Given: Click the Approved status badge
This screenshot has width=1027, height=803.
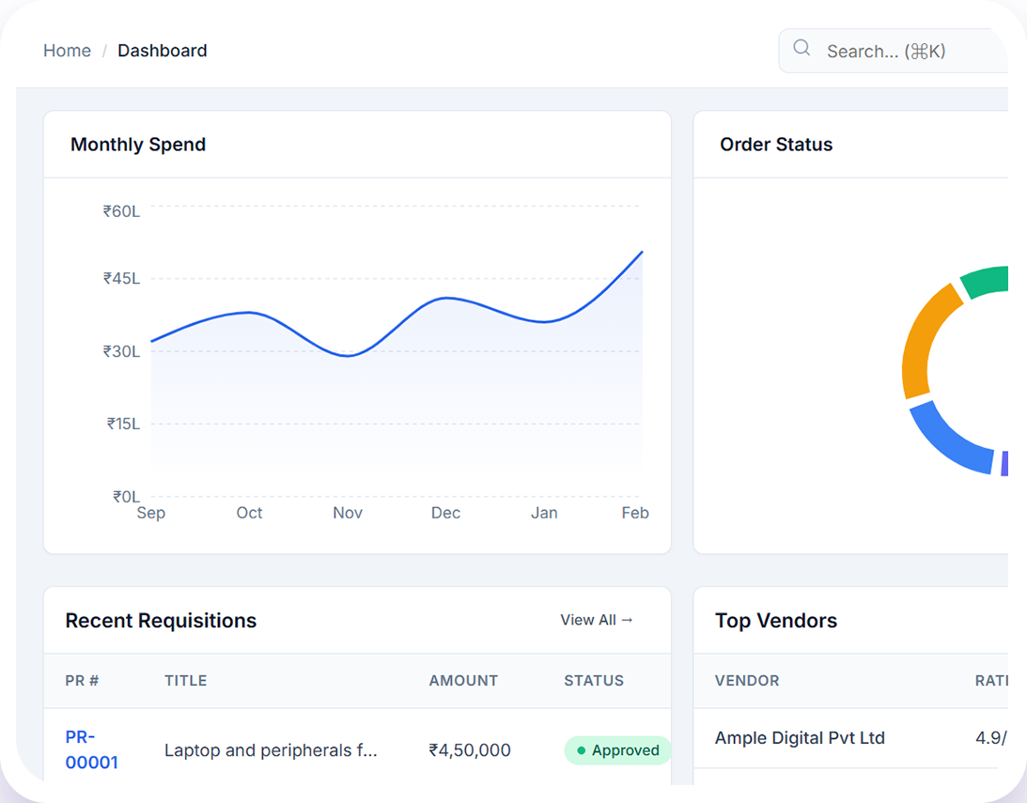Looking at the screenshot, I should pos(617,750).
